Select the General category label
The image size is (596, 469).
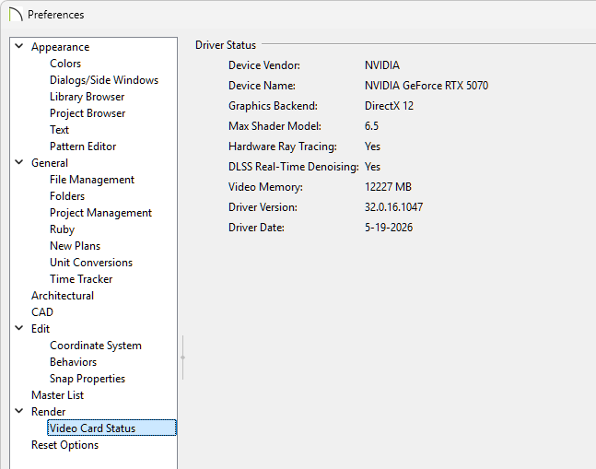[x=50, y=163]
